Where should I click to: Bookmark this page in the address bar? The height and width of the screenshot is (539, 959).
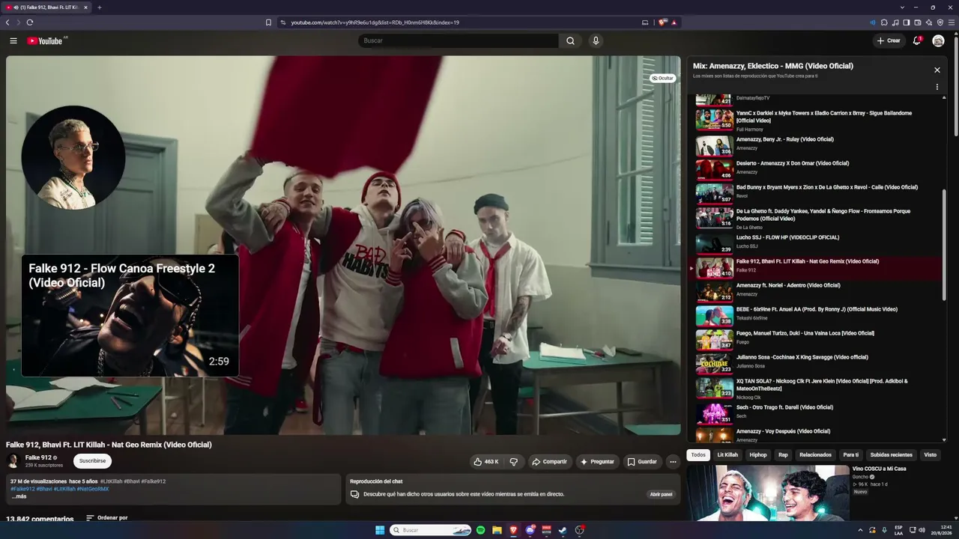[x=268, y=22]
